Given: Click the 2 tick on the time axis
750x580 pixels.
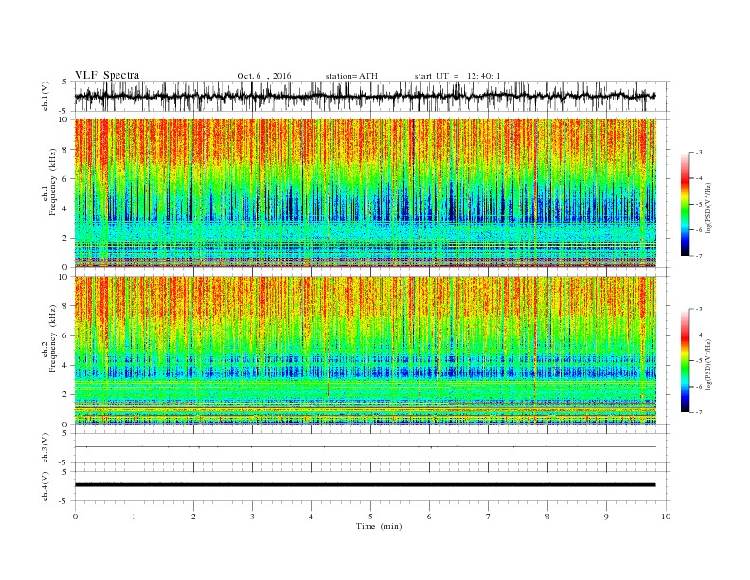Looking at the screenshot, I should coord(193,517).
